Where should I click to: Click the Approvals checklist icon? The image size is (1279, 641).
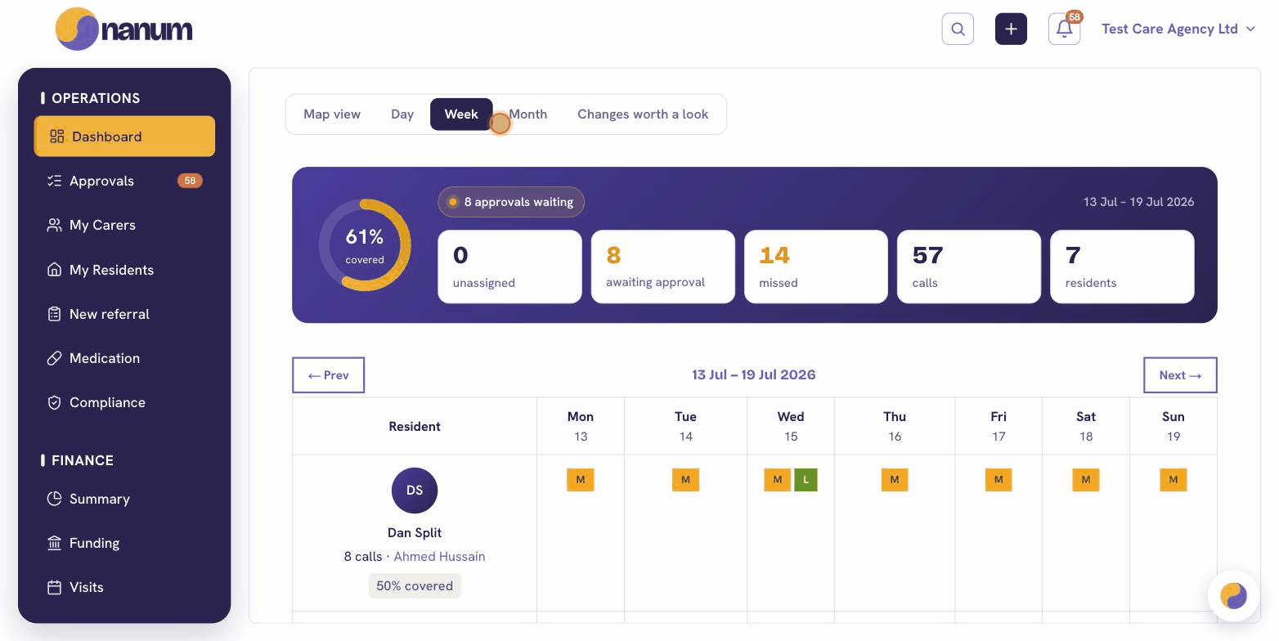[x=55, y=181]
